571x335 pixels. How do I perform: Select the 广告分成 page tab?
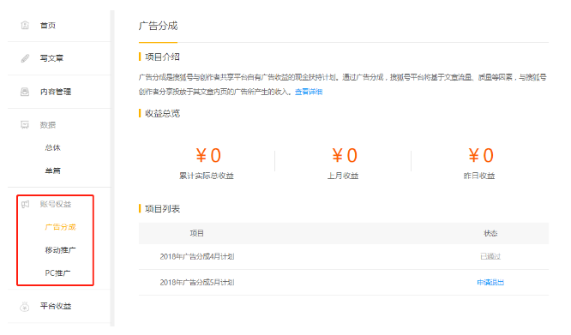[158, 26]
